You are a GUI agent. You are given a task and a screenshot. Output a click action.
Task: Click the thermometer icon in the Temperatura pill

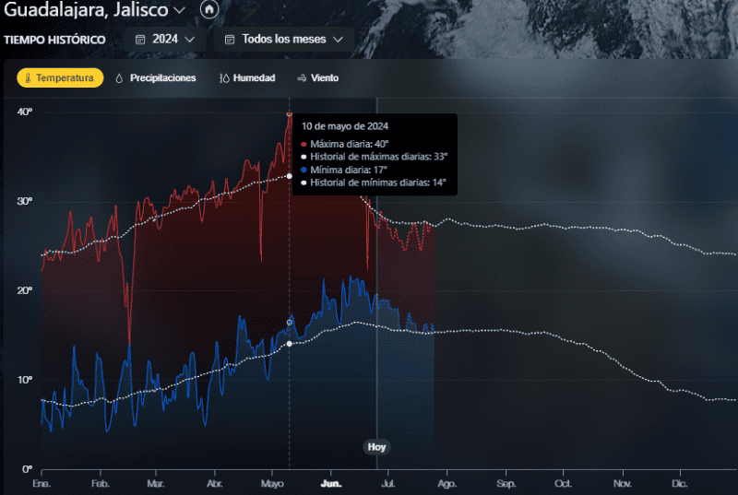click(x=28, y=78)
